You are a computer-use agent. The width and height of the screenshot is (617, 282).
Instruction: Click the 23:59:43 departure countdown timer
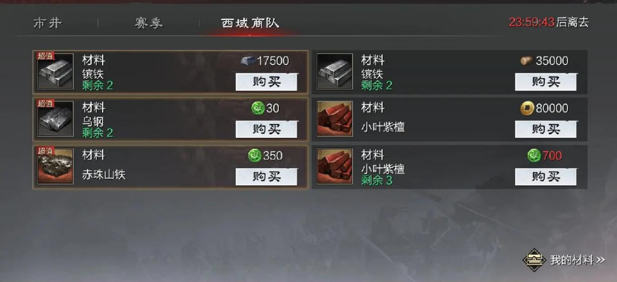tap(532, 22)
